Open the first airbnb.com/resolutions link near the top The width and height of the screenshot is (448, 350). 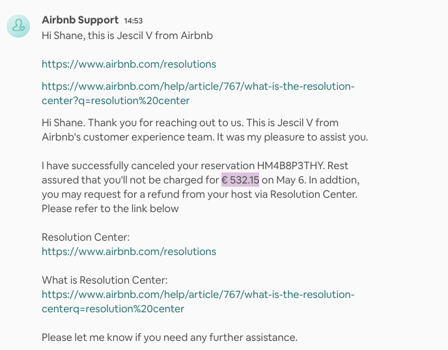pyautogui.click(x=129, y=64)
